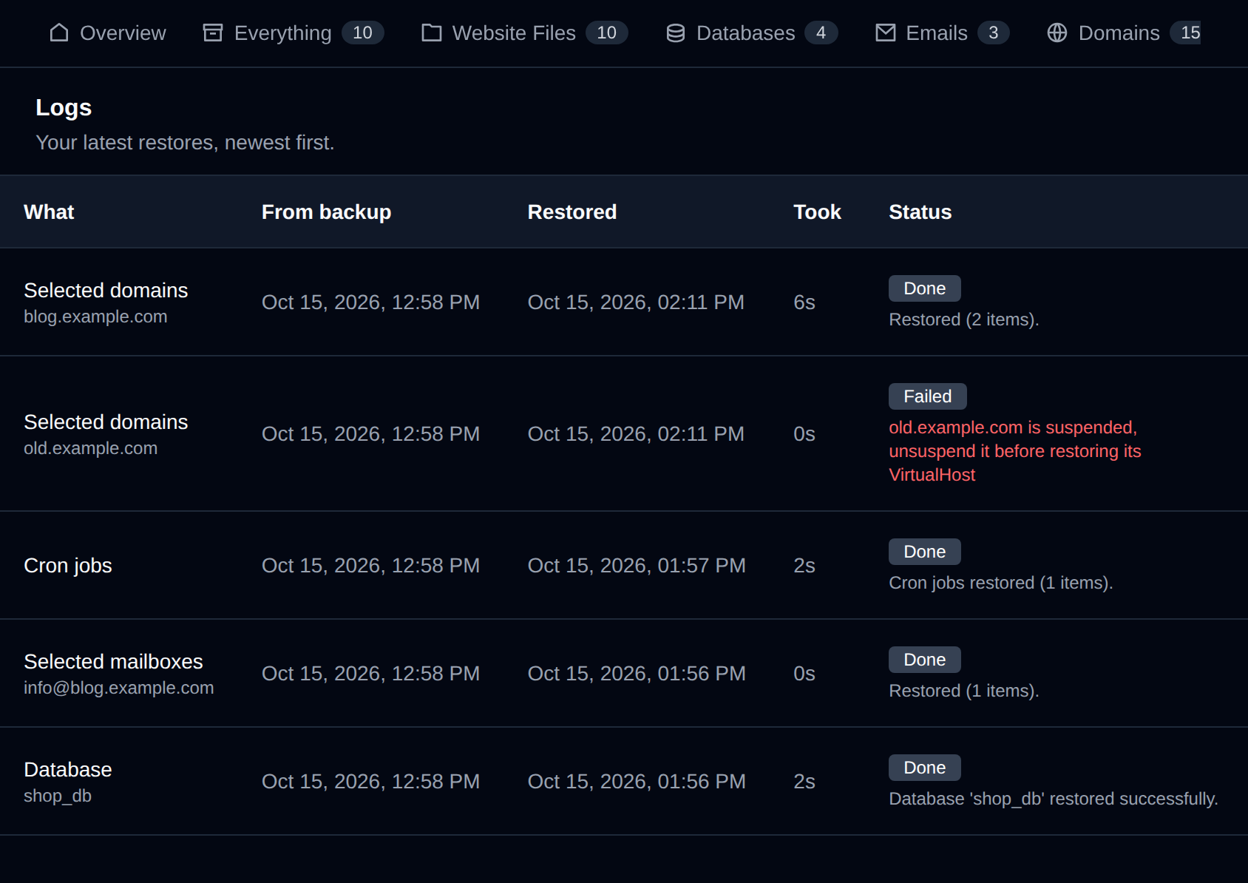Viewport: 1248px width, 883px height.
Task: Click the Website Files folder icon
Action: tap(432, 33)
